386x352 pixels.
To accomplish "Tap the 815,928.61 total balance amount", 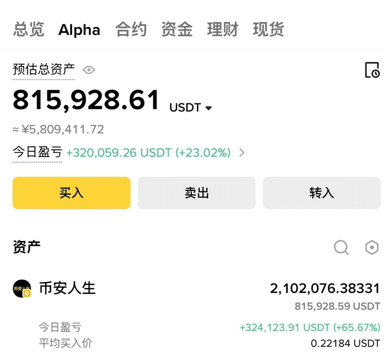I will (x=86, y=100).
